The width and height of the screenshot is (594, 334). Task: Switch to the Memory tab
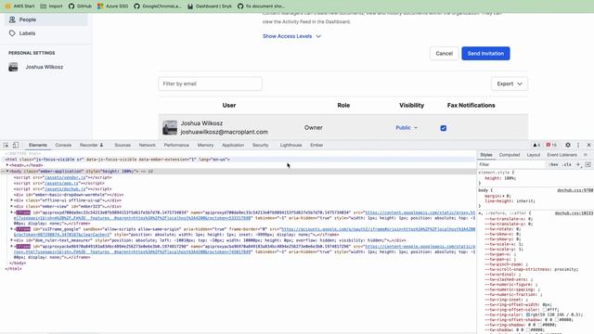[205, 145]
